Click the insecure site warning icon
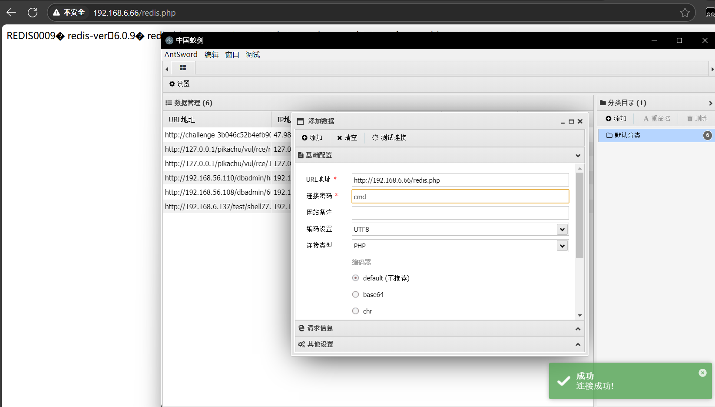Image resolution: width=715 pixels, height=407 pixels. pyautogui.click(x=56, y=13)
